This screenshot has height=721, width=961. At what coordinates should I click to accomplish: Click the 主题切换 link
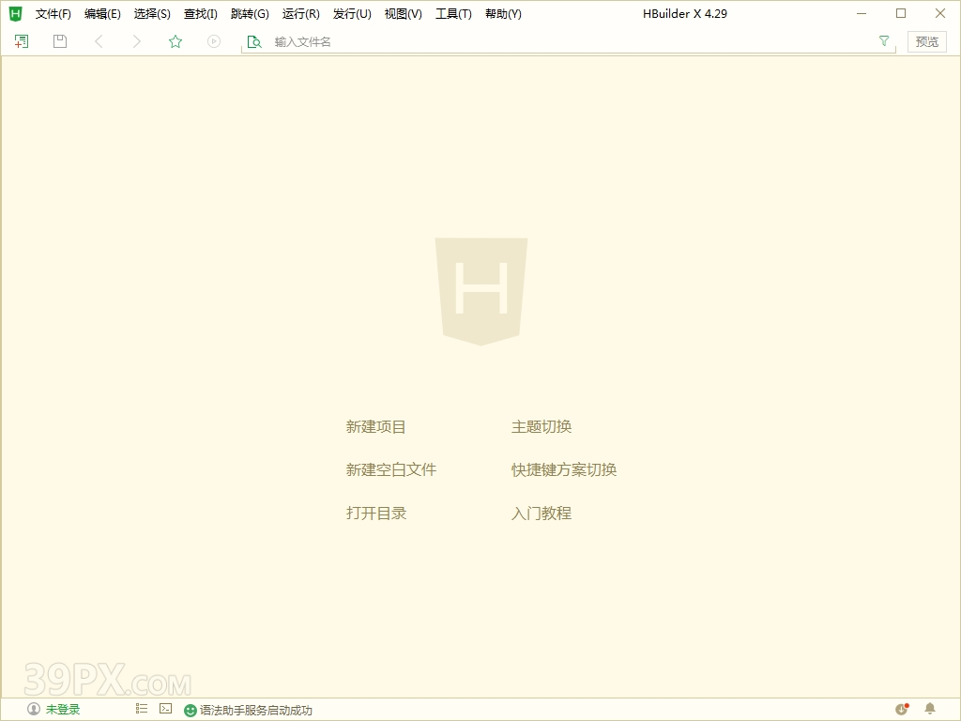(x=542, y=427)
